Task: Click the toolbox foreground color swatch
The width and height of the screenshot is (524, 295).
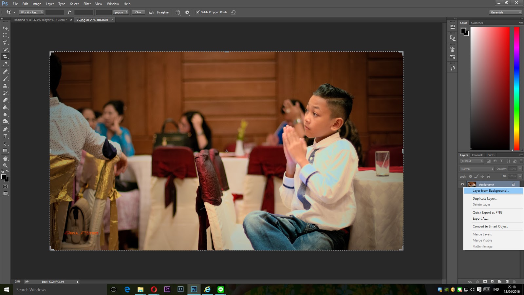Action: point(4,177)
